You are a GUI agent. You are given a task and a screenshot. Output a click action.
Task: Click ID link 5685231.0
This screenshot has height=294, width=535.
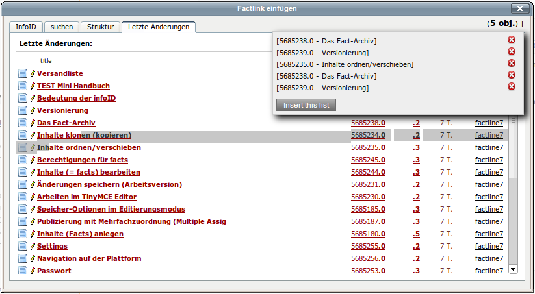pyautogui.click(x=368, y=184)
